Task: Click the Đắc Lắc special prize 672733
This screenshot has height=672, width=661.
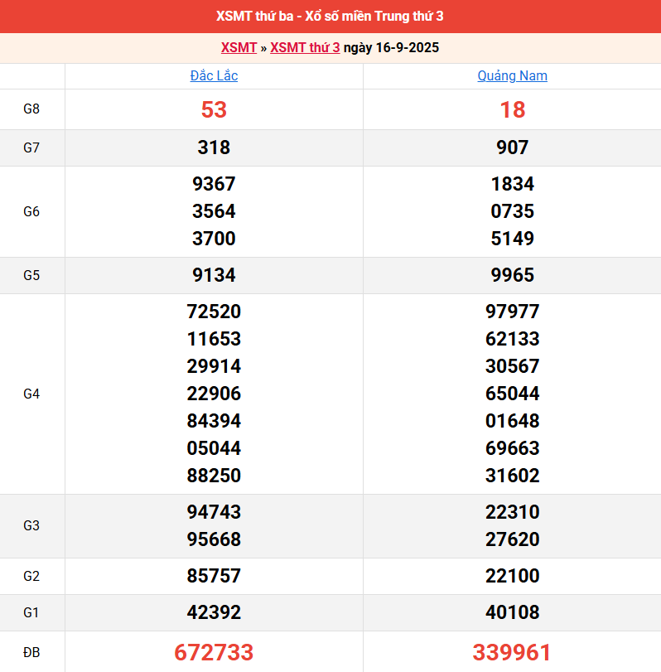Action: click(214, 652)
